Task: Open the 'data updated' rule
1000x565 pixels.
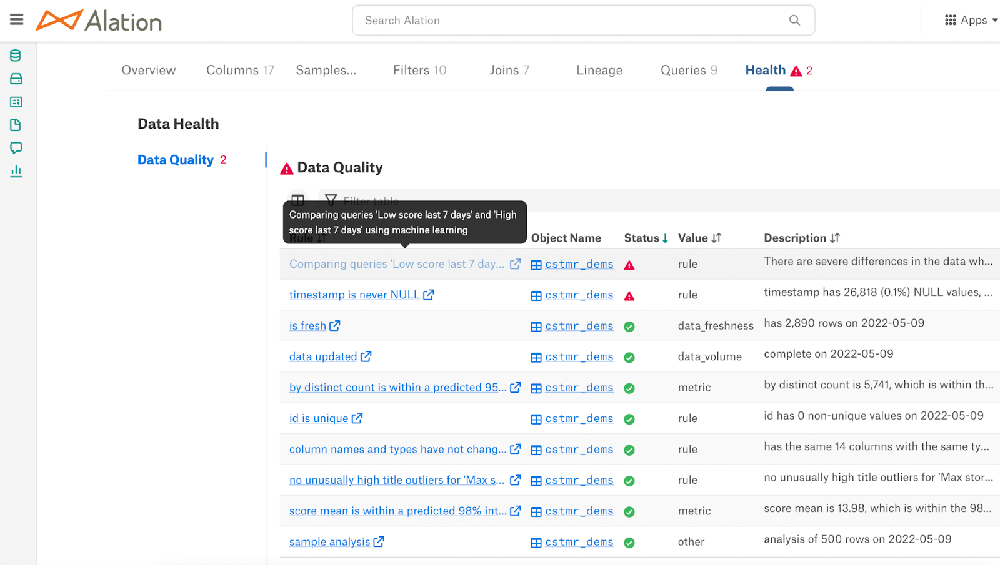Action: pyautogui.click(x=323, y=356)
